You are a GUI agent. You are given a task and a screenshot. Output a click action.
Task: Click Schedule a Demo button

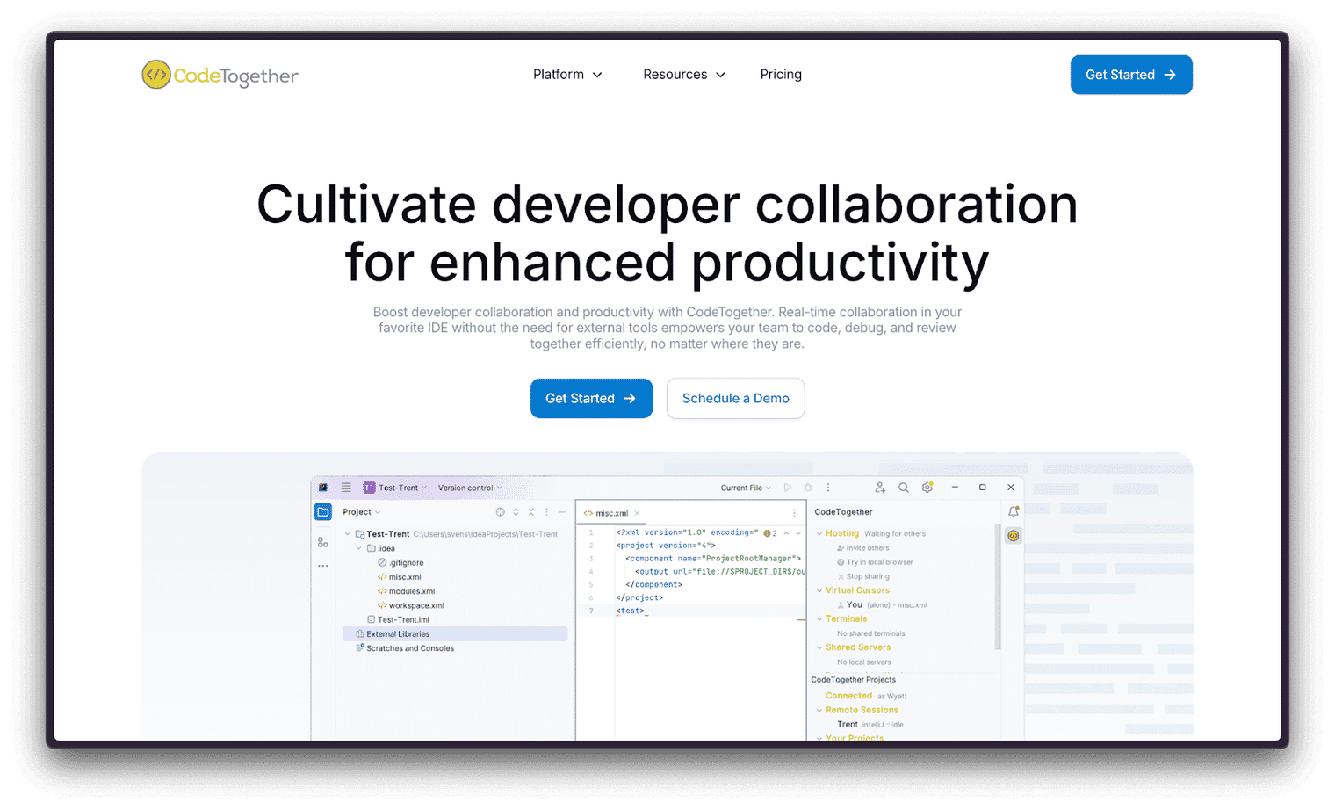(736, 399)
